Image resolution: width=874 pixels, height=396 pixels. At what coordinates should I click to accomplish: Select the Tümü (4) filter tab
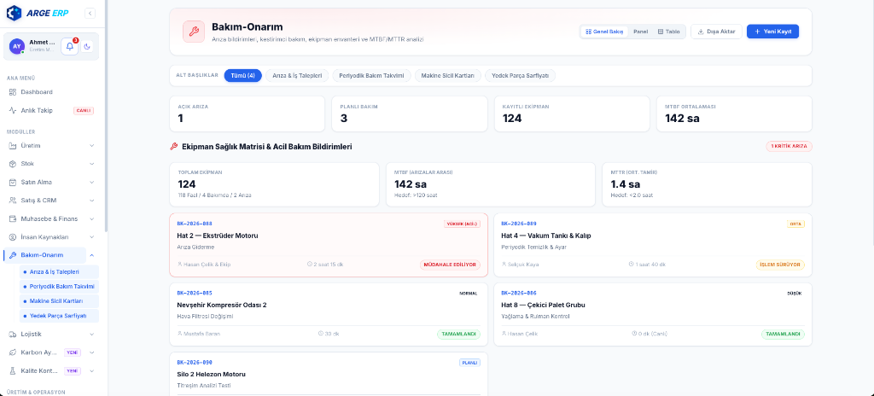tap(243, 76)
